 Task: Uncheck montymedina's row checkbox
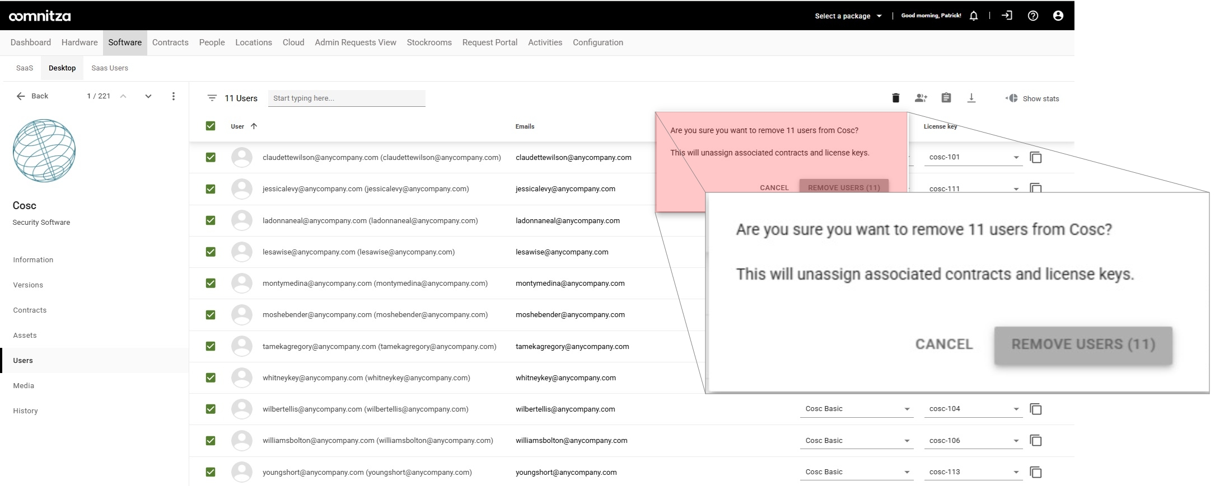[x=211, y=283]
